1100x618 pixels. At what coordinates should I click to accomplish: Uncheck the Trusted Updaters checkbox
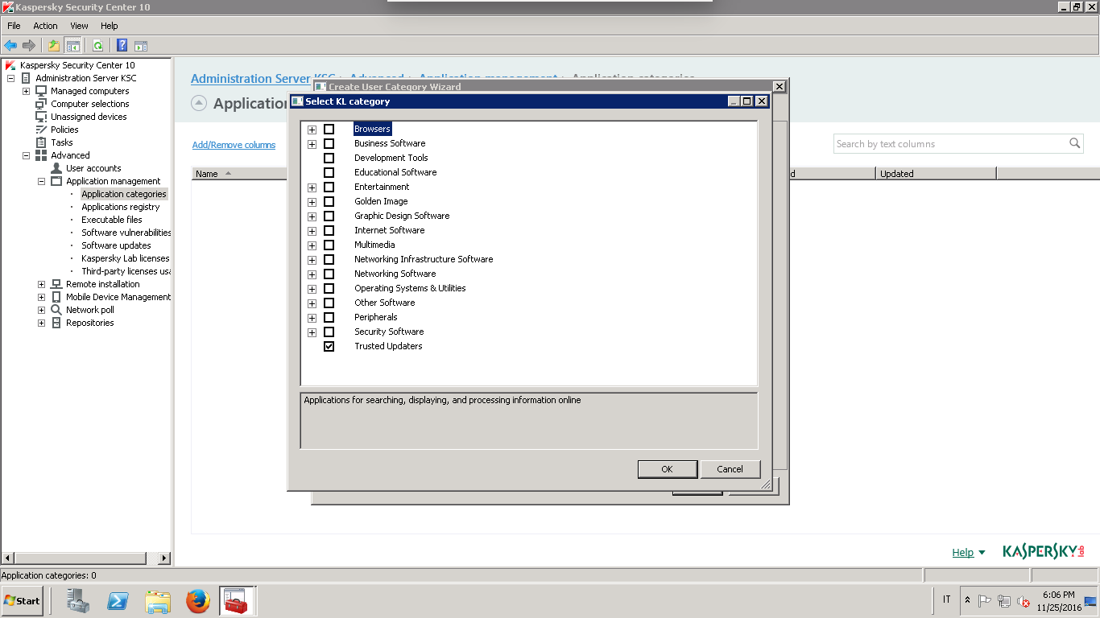[329, 346]
